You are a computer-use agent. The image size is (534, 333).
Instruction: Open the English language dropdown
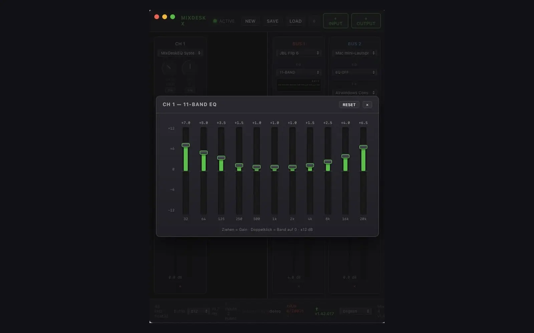[355, 311]
